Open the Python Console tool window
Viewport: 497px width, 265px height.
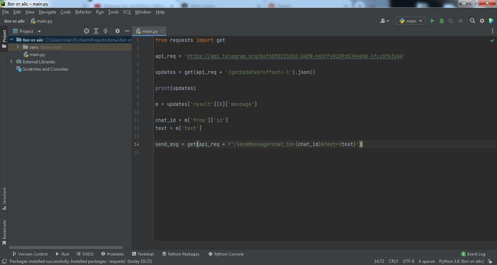coord(226,254)
